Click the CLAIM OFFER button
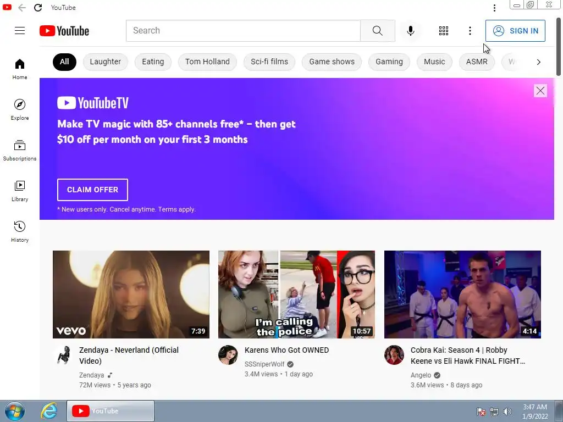Screen dimensions: 563x422 [92, 190]
